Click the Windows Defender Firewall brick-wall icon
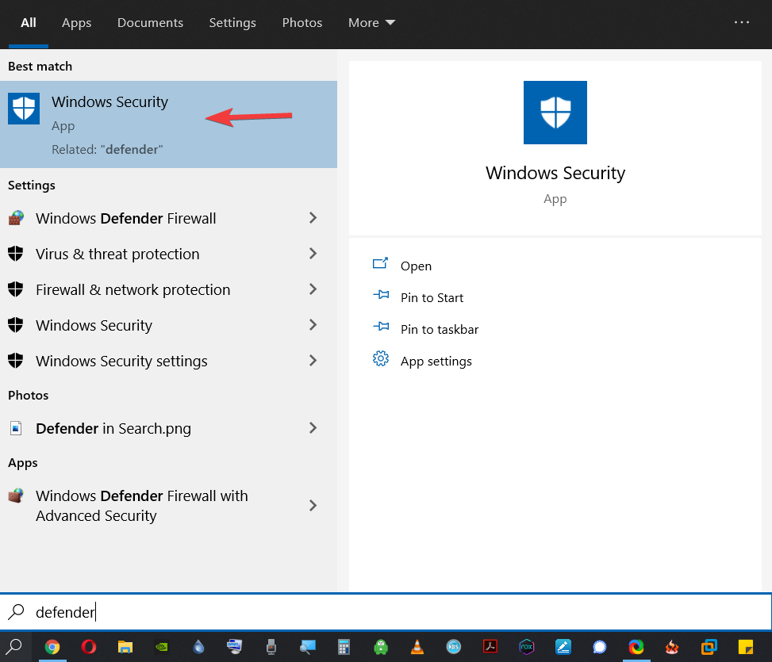772x662 pixels. tap(16, 218)
